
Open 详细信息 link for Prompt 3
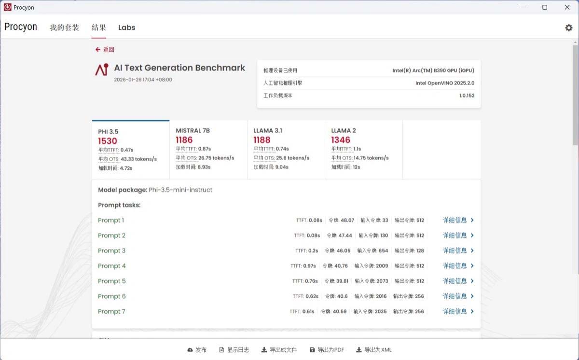(455, 250)
